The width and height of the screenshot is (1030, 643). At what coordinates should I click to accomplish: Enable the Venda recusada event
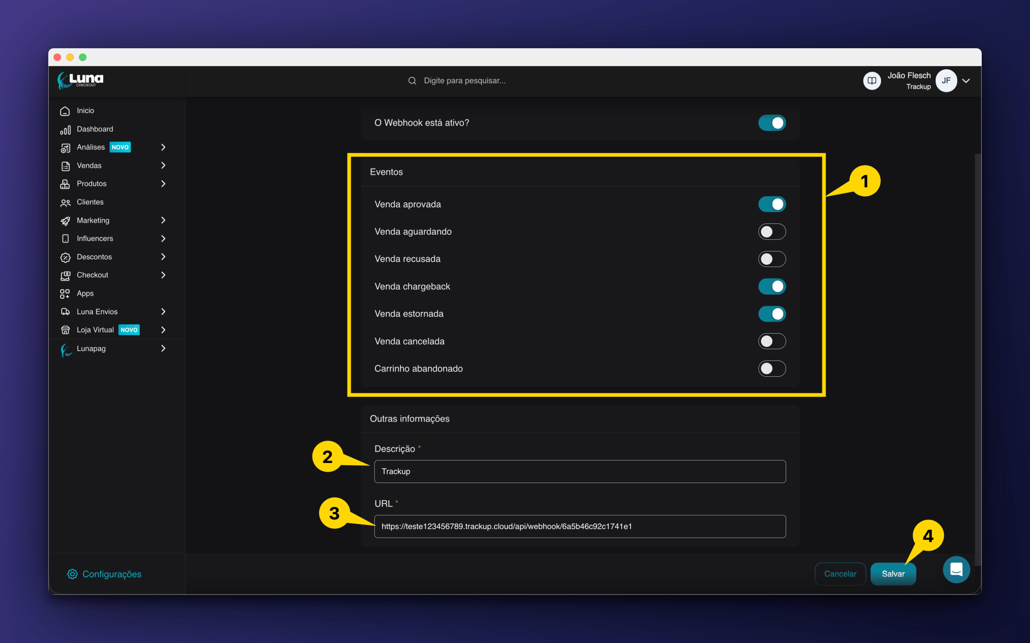pyautogui.click(x=772, y=259)
